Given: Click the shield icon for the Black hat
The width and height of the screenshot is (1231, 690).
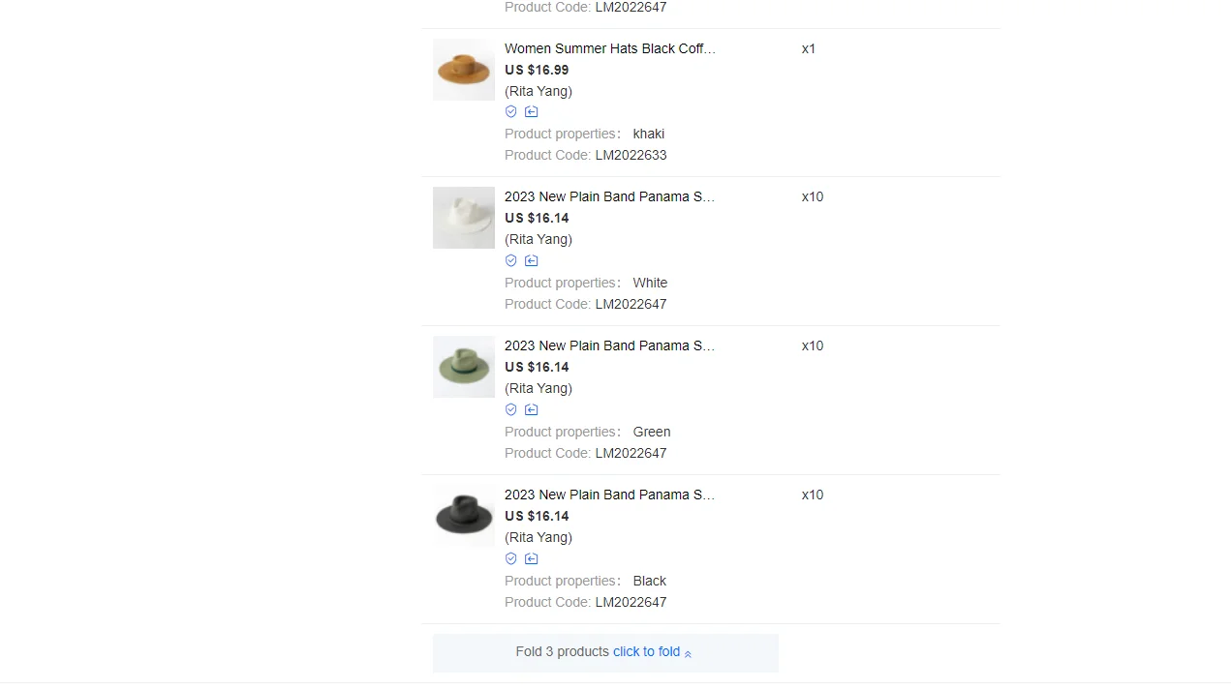Looking at the screenshot, I should coord(511,559).
